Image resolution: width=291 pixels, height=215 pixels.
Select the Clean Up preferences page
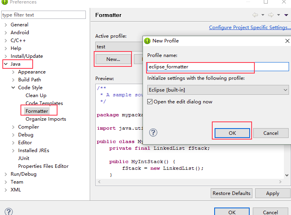[x=36, y=96]
